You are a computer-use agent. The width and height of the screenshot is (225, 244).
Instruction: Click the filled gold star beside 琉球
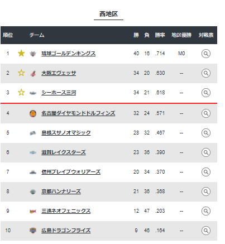(21, 54)
